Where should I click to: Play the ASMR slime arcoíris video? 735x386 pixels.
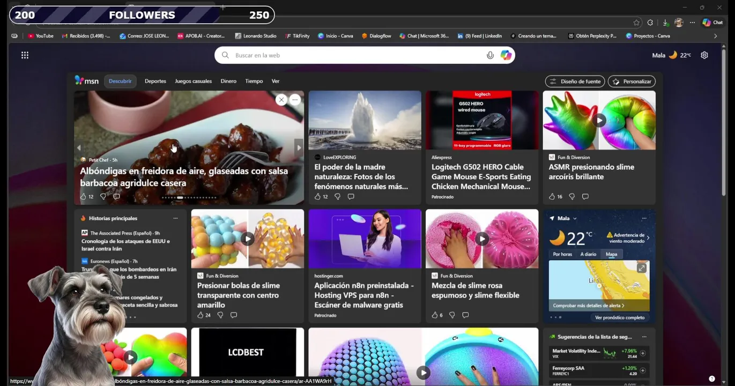[x=599, y=121]
